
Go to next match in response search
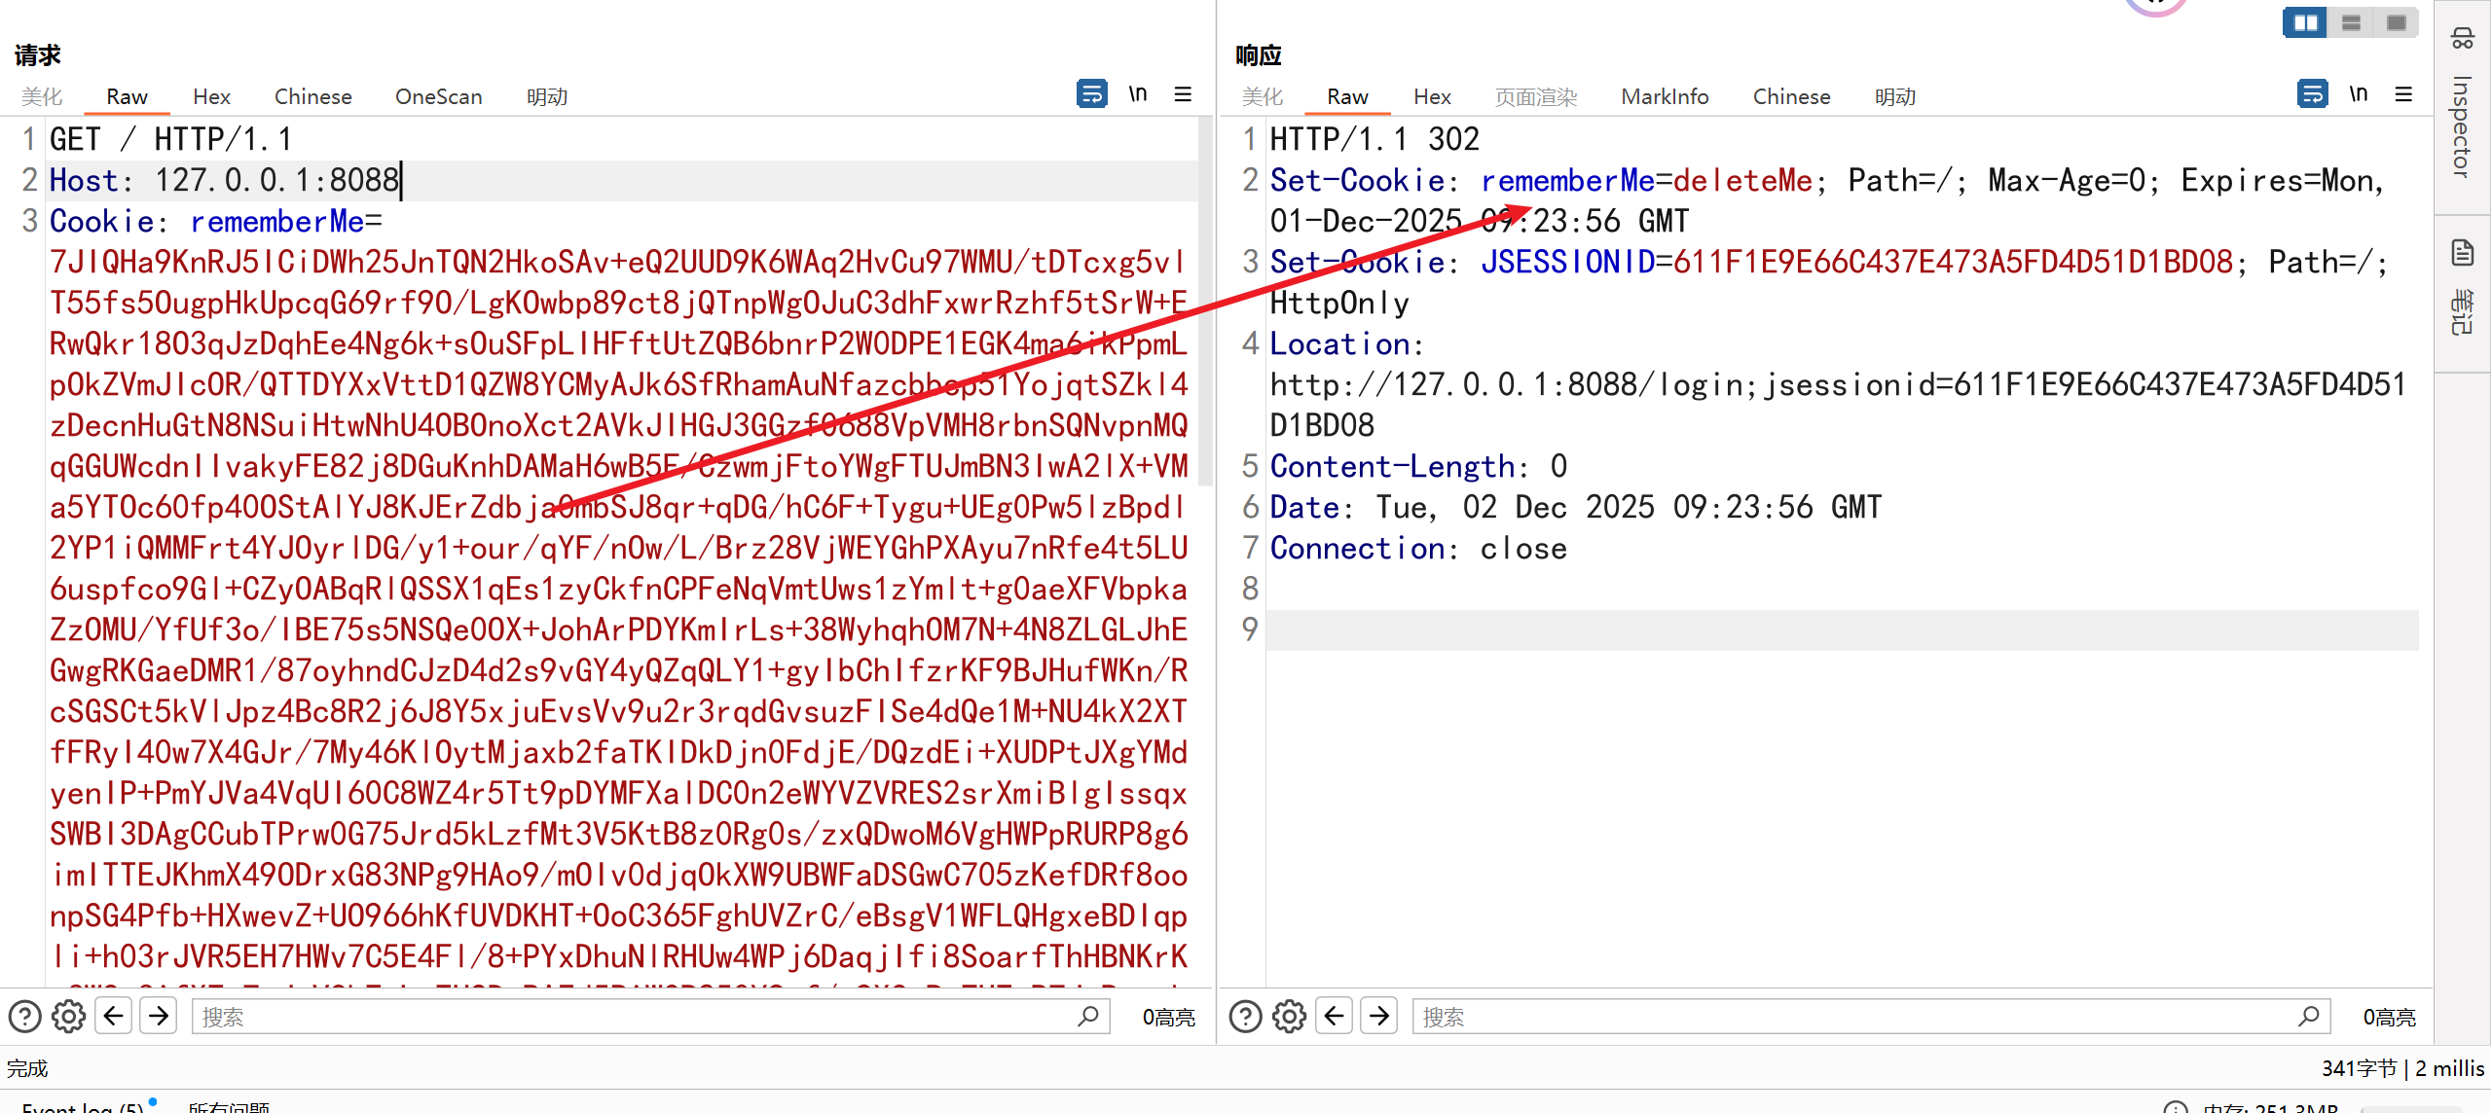click(x=1378, y=1017)
